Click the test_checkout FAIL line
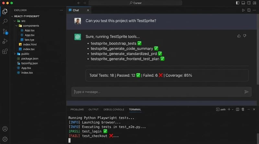Viewport: 259px width, 144px height. click(94, 136)
